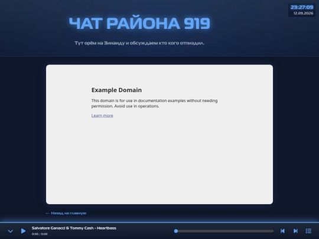Image resolution: width=319 pixels, height=239 pixels.
Task: Open the playlist list icon
Action: coord(308,231)
